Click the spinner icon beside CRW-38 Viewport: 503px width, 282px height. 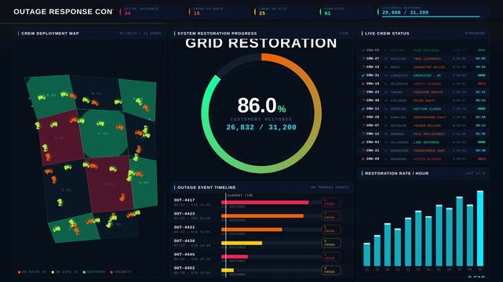point(363,100)
